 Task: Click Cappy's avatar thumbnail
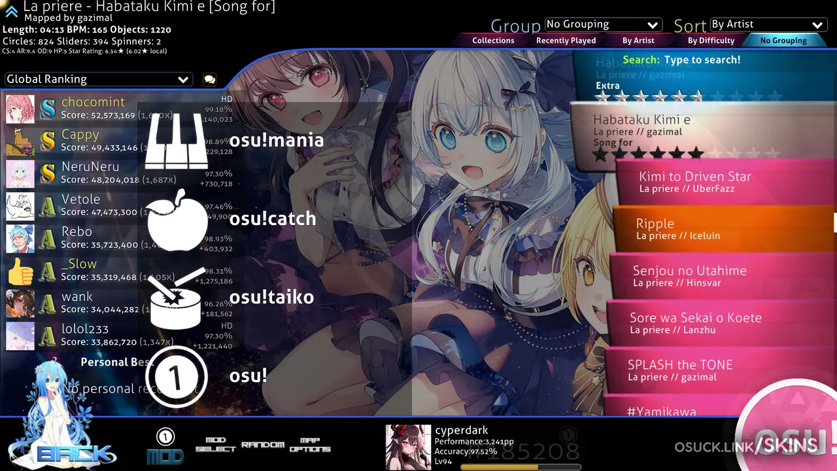click(20, 141)
